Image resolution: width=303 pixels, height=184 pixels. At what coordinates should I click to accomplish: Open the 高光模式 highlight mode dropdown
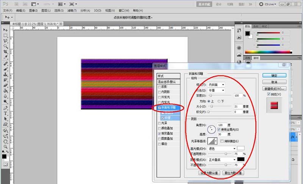click(x=222, y=148)
